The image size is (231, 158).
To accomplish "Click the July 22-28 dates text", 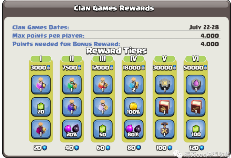I will point(204,27).
